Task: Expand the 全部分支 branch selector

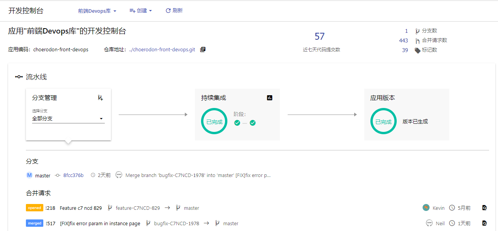Action: click(x=68, y=119)
